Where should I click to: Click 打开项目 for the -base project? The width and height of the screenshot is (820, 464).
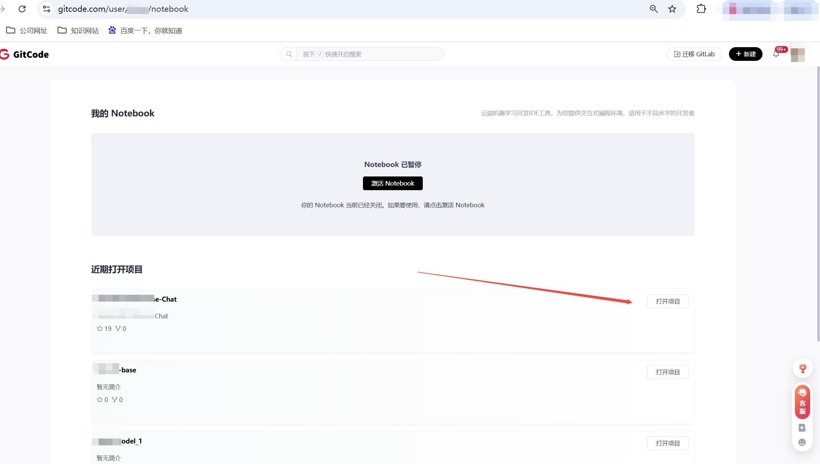[668, 372]
